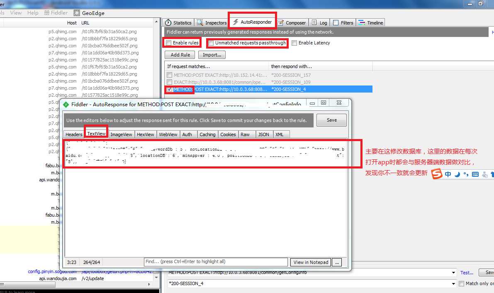Click the Timeline bars icon
Viewport: 494px width, 293px height.
[x=362, y=23]
